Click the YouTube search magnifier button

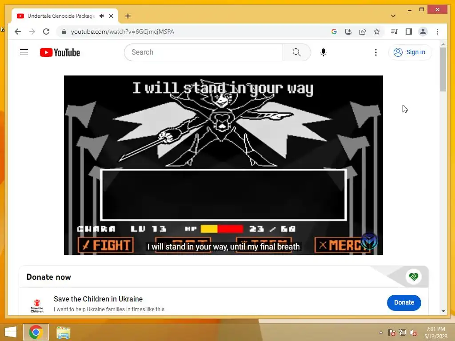point(296,52)
